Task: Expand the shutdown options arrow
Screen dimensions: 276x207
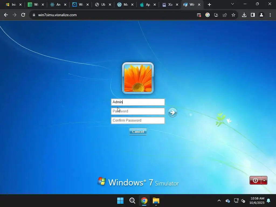Action: pyautogui.click(x=264, y=180)
